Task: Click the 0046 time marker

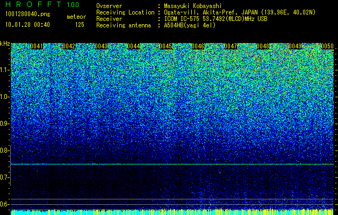Action: tap(198, 46)
